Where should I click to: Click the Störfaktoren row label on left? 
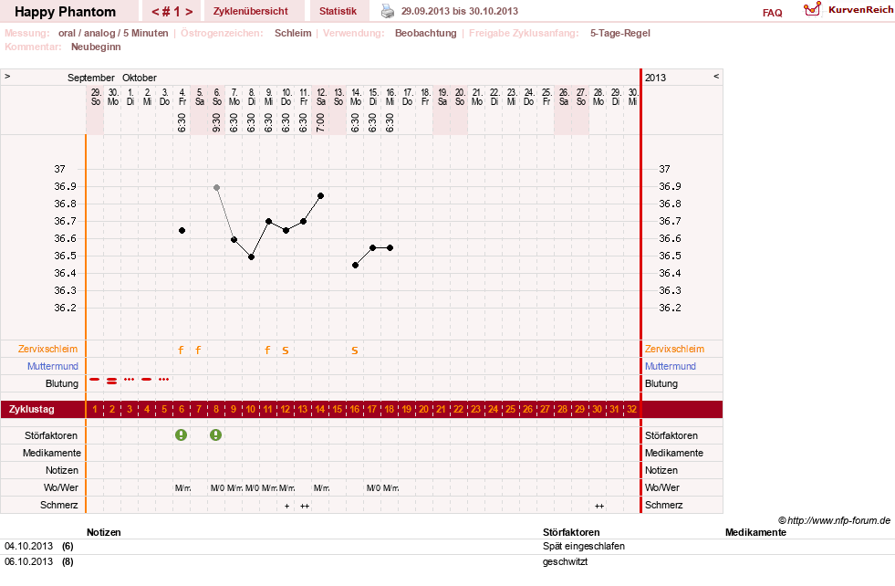[x=51, y=435]
